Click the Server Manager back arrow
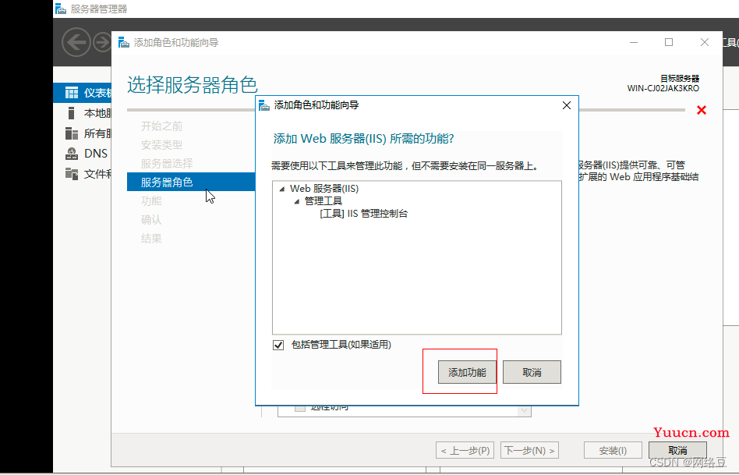This screenshot has height=475, width=739. pos(76,41)
